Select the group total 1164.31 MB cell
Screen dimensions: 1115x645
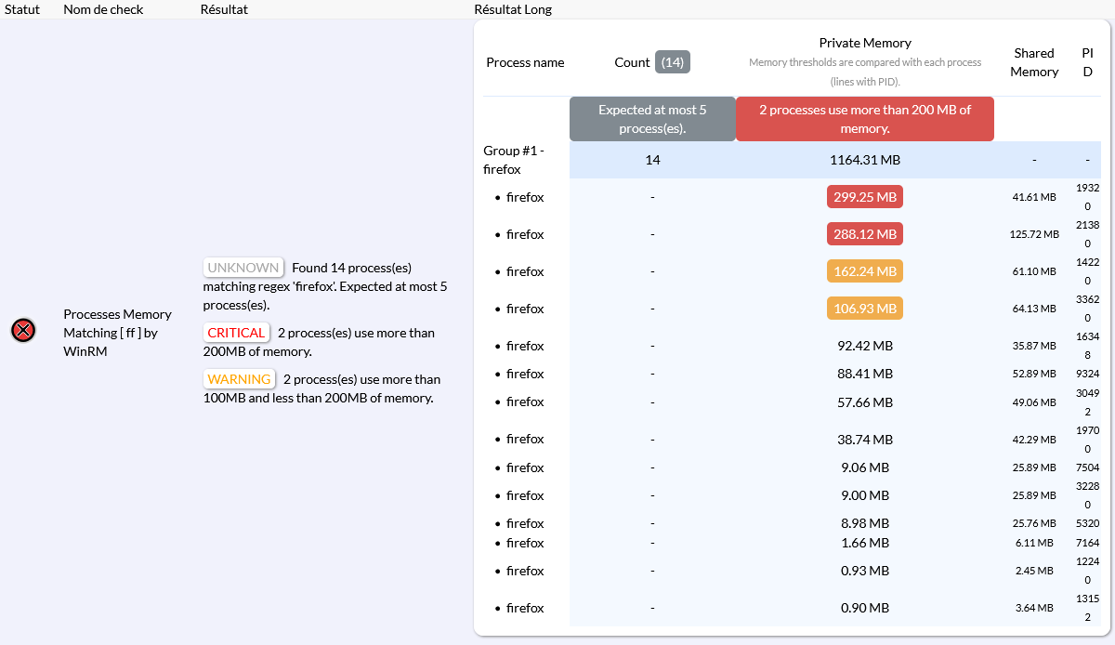point(864,160)
